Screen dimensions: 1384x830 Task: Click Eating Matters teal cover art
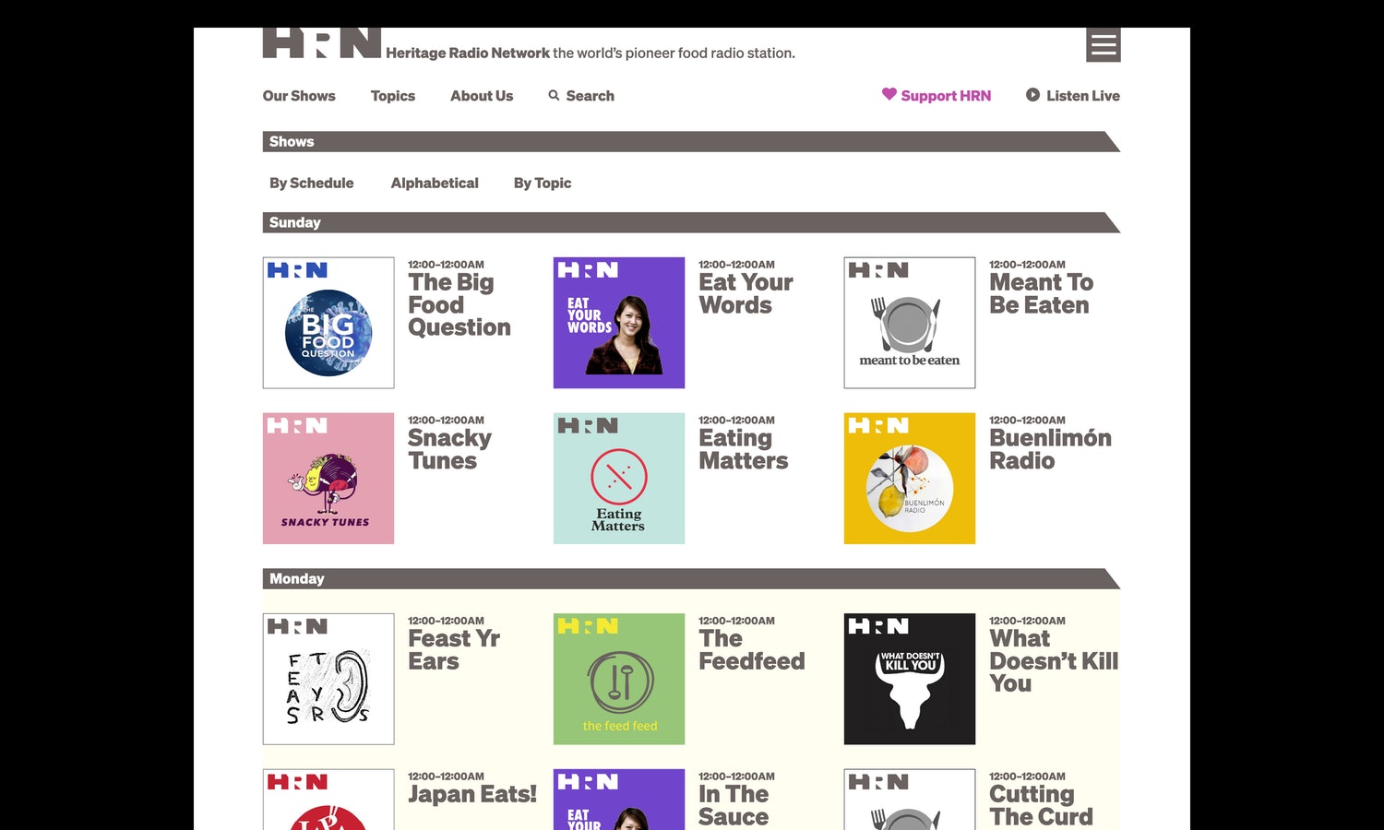coord(619,478)
